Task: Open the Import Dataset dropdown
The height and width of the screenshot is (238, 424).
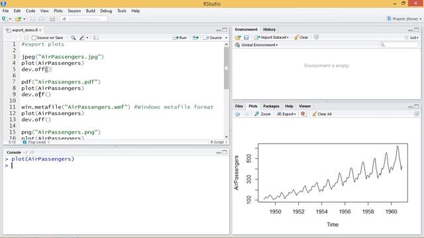Action: click(x=272, y=38)
